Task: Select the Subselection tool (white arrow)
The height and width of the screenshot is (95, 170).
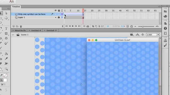Action: pos(6,13)
